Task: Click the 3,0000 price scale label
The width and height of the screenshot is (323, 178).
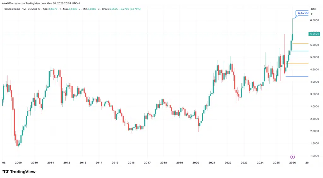Action: click(x=315, y=106)
